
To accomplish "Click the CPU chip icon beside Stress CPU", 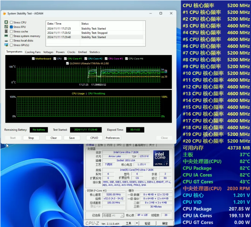I will 6,22.
